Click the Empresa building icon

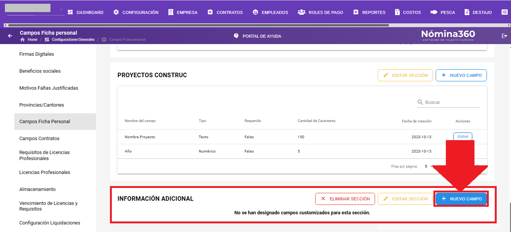pyautogui.click(x=171, y=12)
